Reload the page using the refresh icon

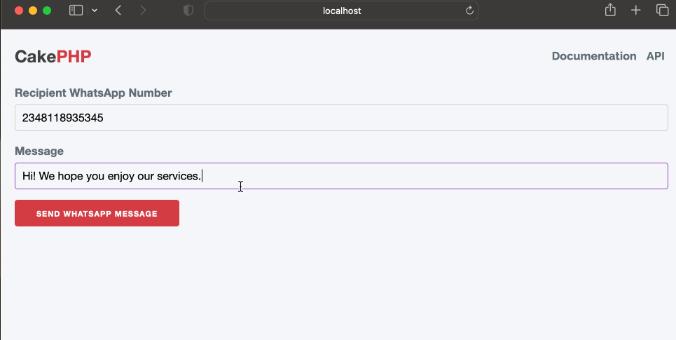pyautogui.click(x=469, y=11)
